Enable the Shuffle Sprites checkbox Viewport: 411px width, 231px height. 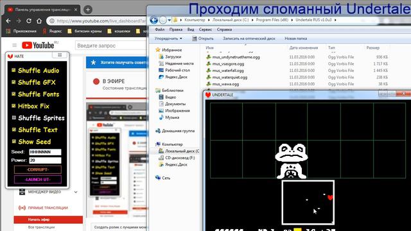[x=13, y=118]
